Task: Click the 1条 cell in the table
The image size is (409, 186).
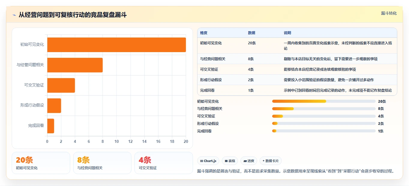Action: point(251,90)
